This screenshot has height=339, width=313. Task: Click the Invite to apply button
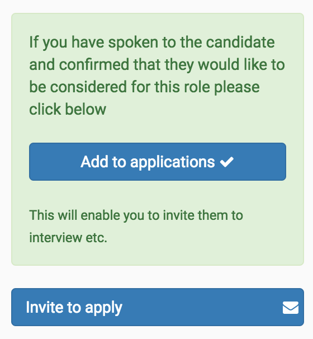158,307
